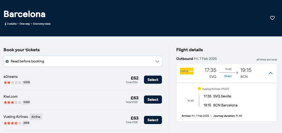Click yellow dot next to Vueling Airlines VY2217

(199, 89)
